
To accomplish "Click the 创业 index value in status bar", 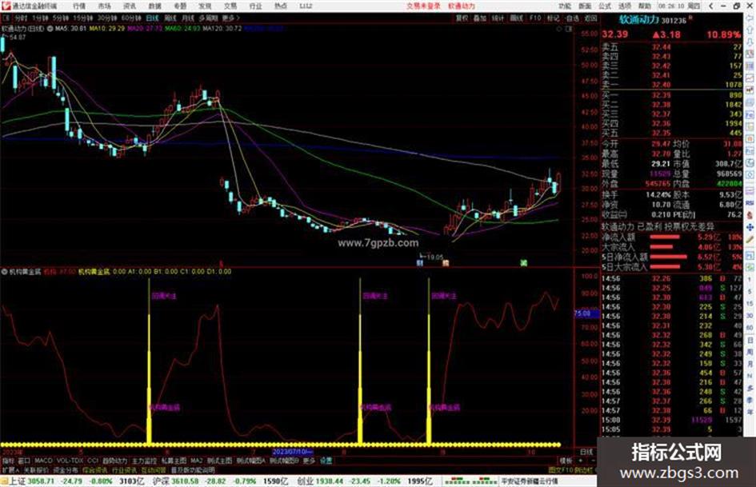I will pos(331,481).
